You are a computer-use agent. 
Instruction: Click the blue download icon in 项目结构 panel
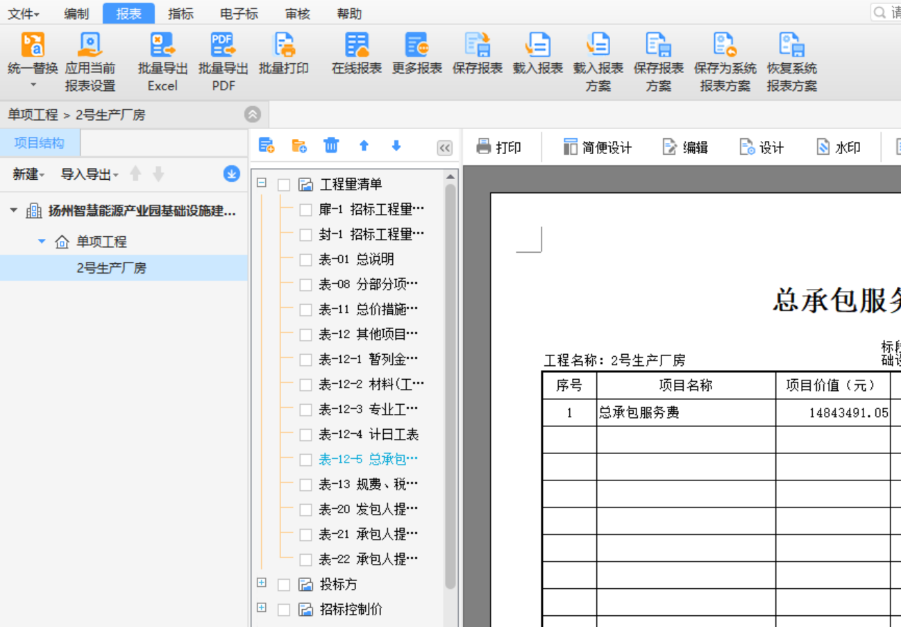pyautogui.click(x=232, y=174)
